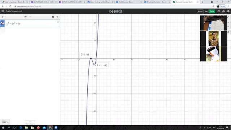The height and width of the screenshot is (130, 231).
Task: Reload the Desmos page
Action: coord(10,6)
